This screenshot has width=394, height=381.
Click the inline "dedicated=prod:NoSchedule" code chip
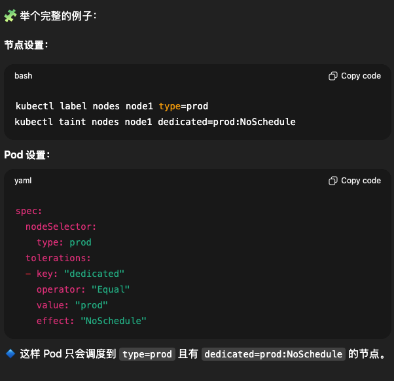click(273, 354)
